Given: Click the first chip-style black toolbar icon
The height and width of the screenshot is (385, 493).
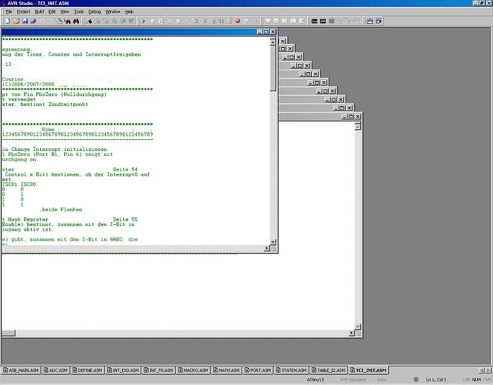Looking at the screenshot, I should click(314, 21).
